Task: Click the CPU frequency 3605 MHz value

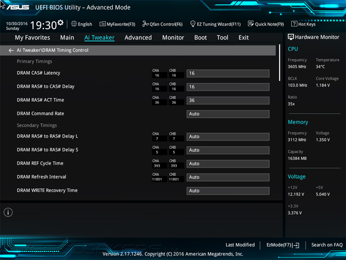Action: [297, 66]
